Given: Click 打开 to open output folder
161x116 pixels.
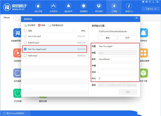Looking at the screenshot, I should pyautogui.click(x=128, y=38).
